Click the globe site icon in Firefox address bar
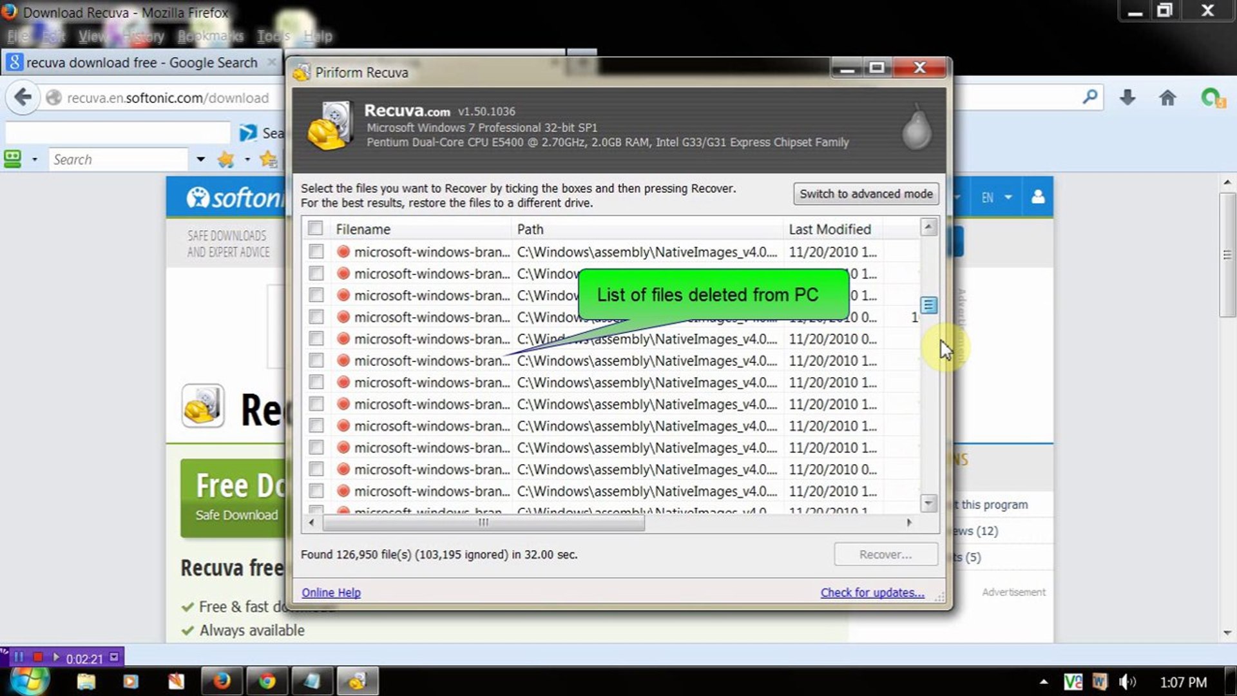 click(53, 98)
